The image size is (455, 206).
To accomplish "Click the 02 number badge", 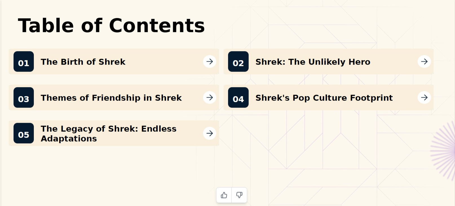I will pyautogui.click(x=238, y=62).
